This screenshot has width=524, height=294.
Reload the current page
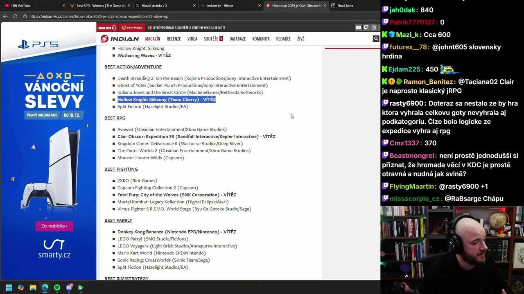pyautogui.click(x=15, y=16)
